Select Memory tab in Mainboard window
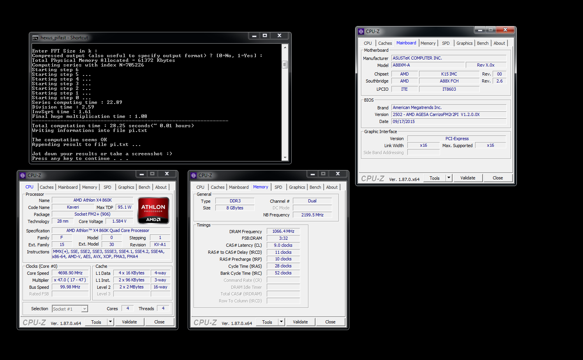583x360 pixels. [x=428, y=43]
